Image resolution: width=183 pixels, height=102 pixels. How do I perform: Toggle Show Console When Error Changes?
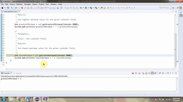tap(156, 73)
